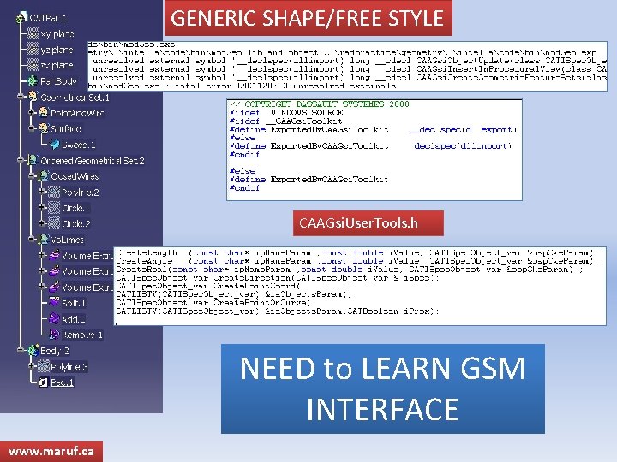Click the Geometrical Set.1 icon

(x=33, y=97)
